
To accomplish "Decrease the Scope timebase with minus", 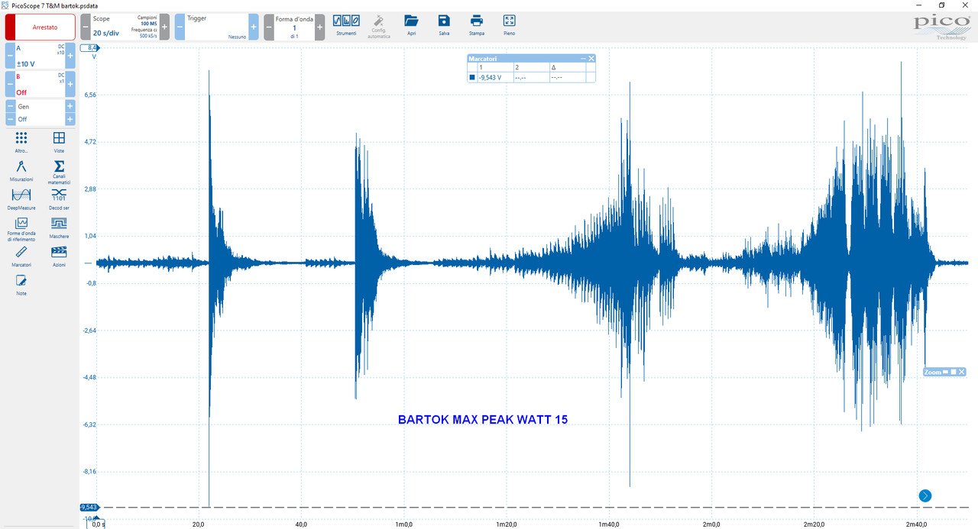I will 86,27.
